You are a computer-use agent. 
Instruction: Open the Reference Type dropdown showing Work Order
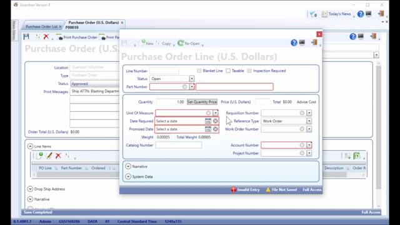point(309,121)
